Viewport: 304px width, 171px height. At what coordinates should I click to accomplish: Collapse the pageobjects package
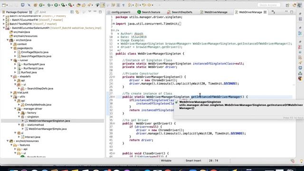tap(11, 48)
